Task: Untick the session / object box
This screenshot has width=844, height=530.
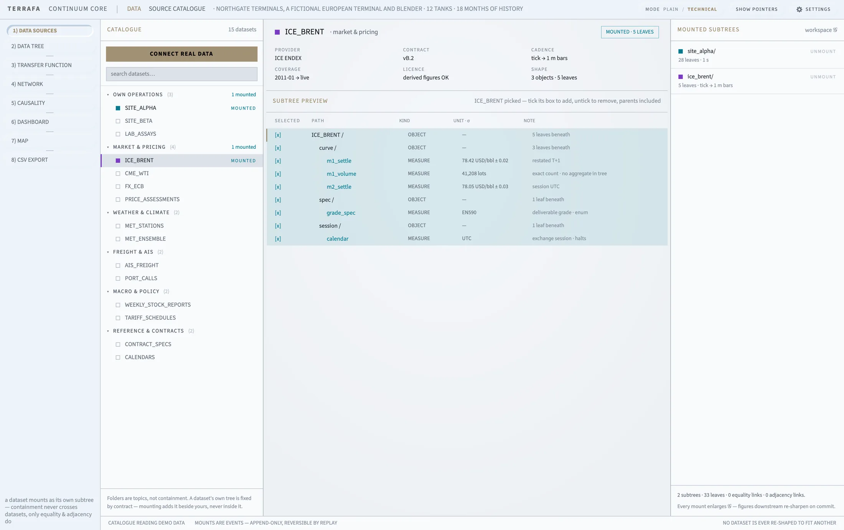Action: 278,226
